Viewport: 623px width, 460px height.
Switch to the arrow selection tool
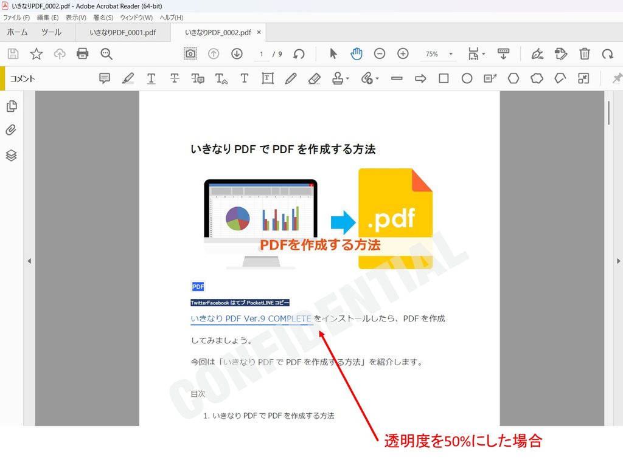[x=333, y=53]
